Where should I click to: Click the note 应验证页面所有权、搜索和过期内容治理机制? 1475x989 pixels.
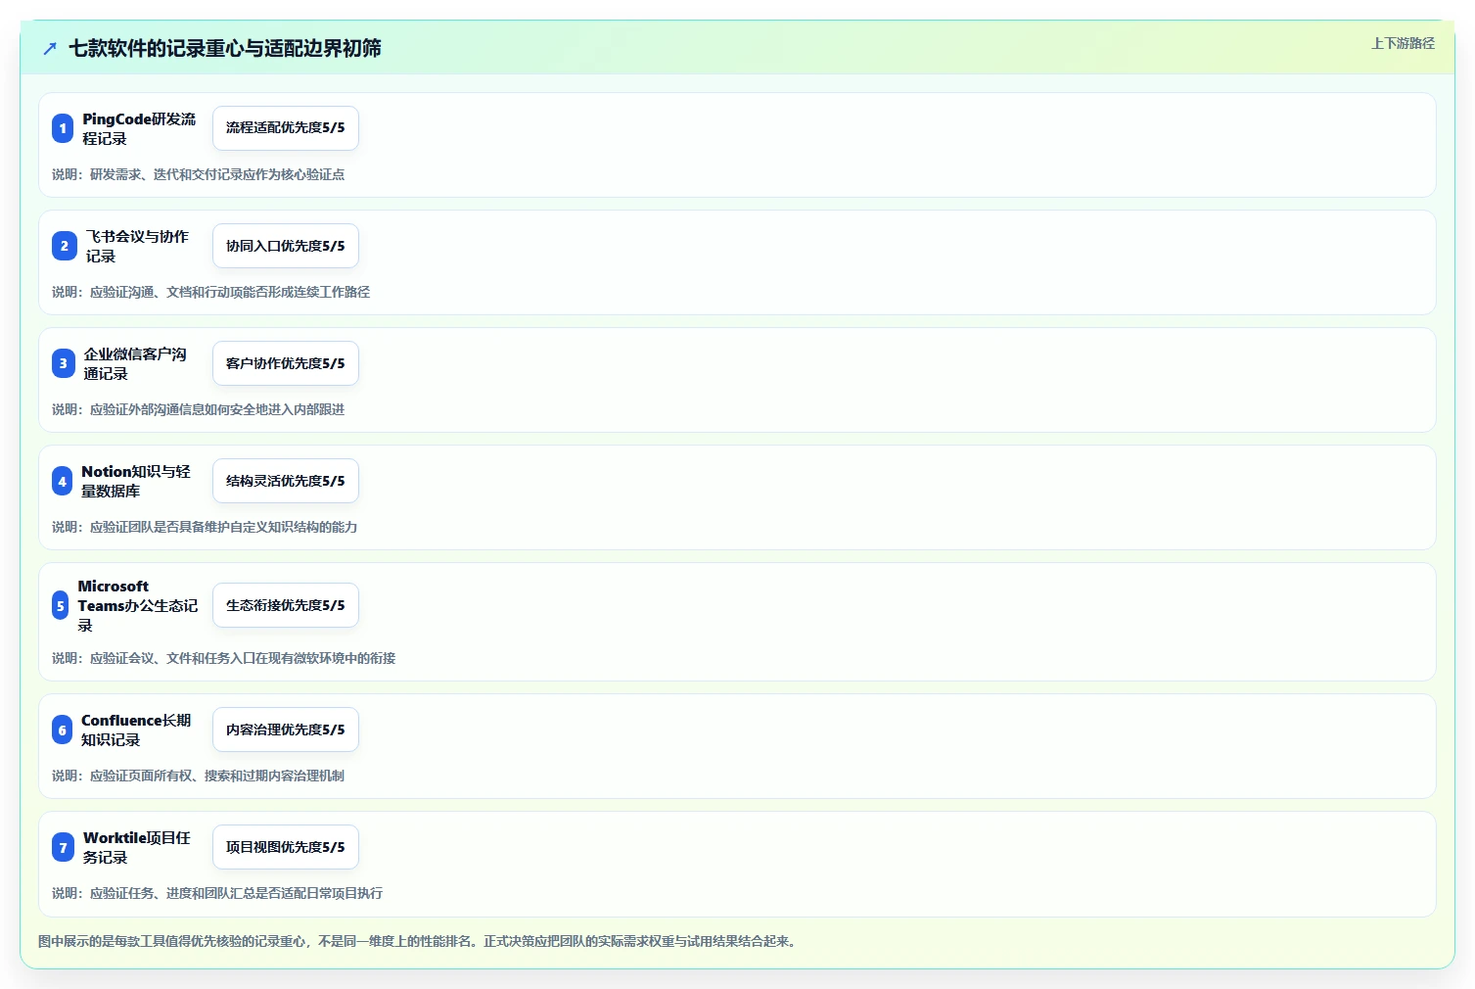217,776
